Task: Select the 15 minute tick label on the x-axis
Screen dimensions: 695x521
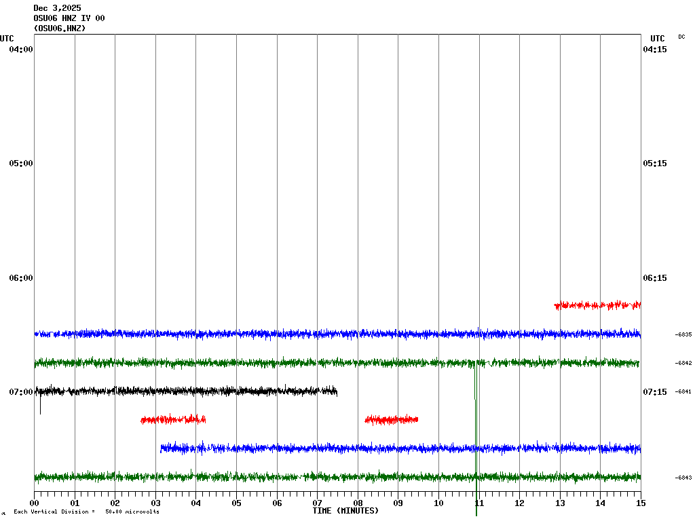Action: 641,503
